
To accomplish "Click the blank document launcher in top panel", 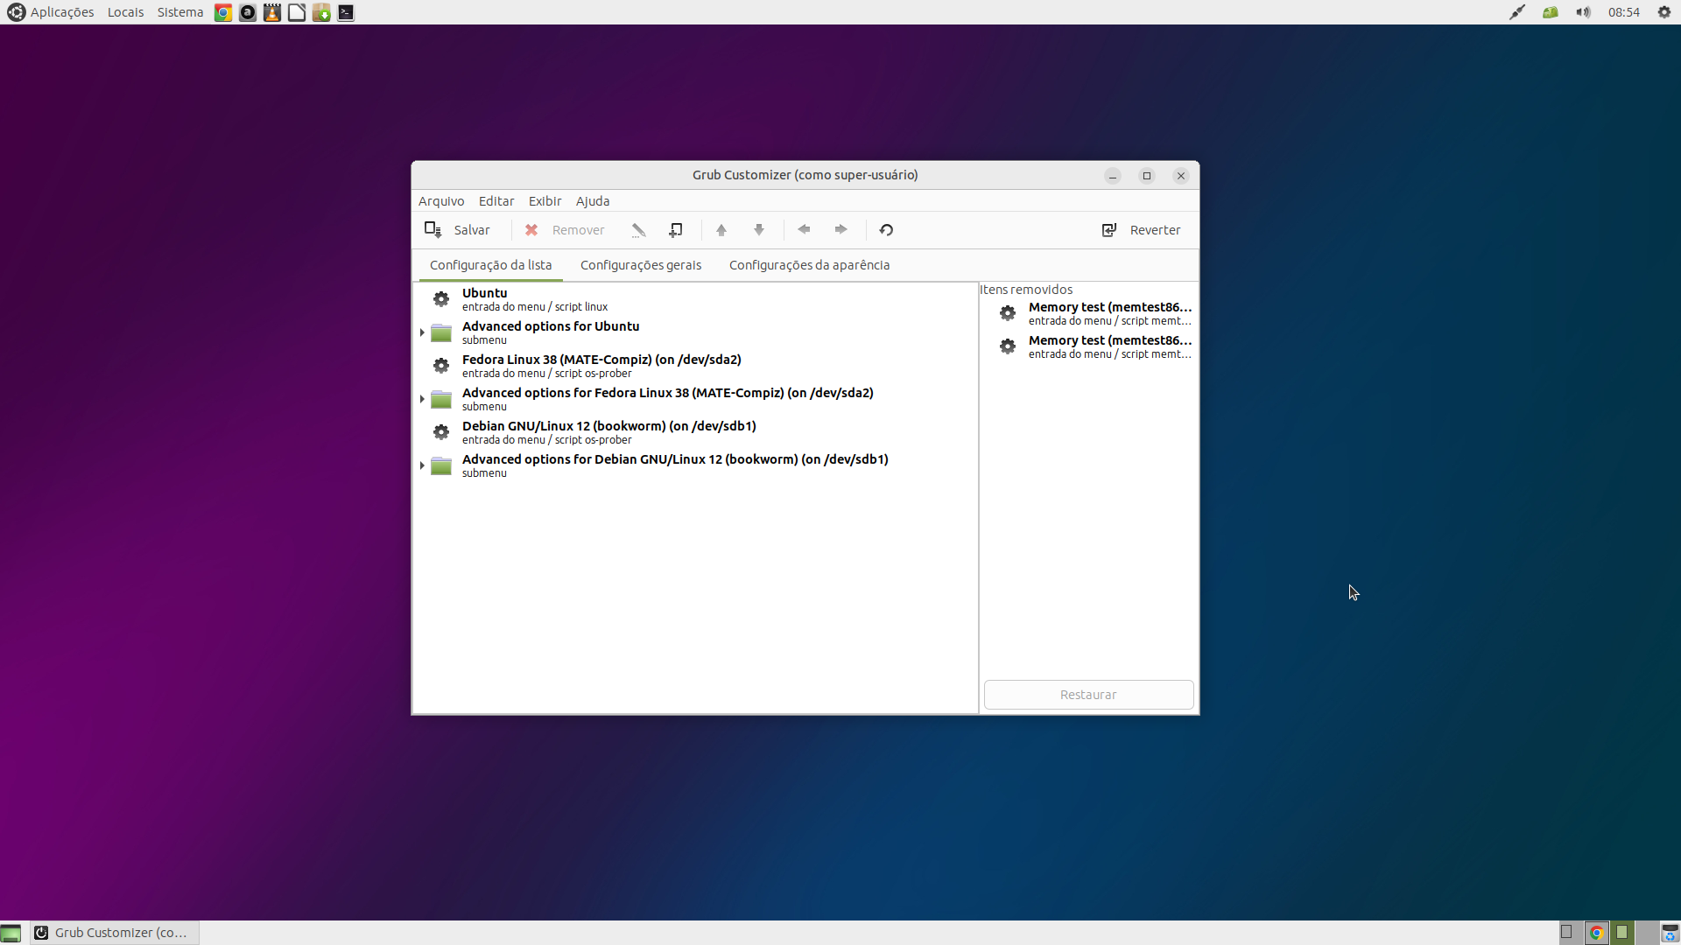I will (297, 12).
